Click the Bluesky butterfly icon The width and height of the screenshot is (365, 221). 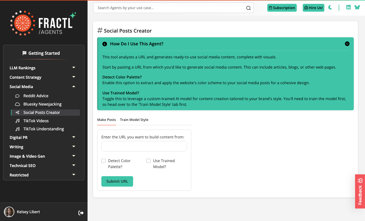pos(357,7)
